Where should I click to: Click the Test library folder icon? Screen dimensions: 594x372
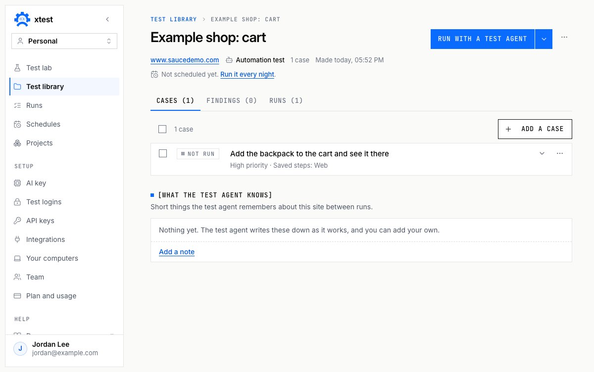coord(17,87)
